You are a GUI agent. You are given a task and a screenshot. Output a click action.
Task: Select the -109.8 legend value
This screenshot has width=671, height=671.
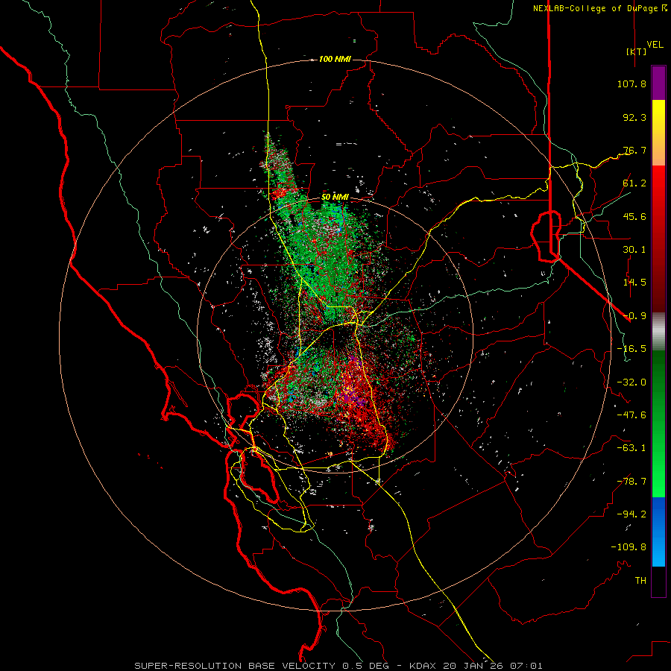pyautogui.click(x=629, y=547)
